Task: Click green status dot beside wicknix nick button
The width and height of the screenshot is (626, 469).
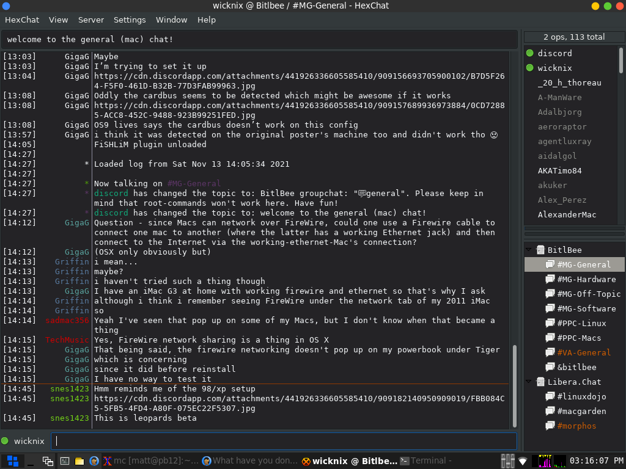Action: [5, 441]
